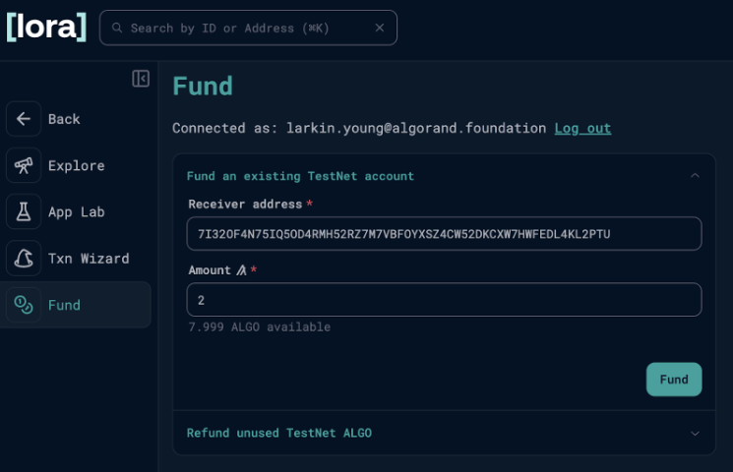
Task: Open the App Lab menu label
Action: (76, 211)
